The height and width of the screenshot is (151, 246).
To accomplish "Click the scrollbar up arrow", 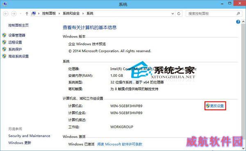I will click(x=243, y=22).
